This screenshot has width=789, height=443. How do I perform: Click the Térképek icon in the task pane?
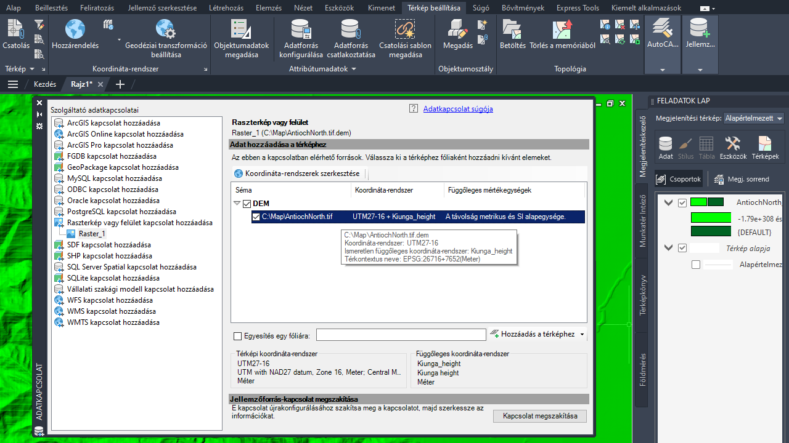coord(765,148)
